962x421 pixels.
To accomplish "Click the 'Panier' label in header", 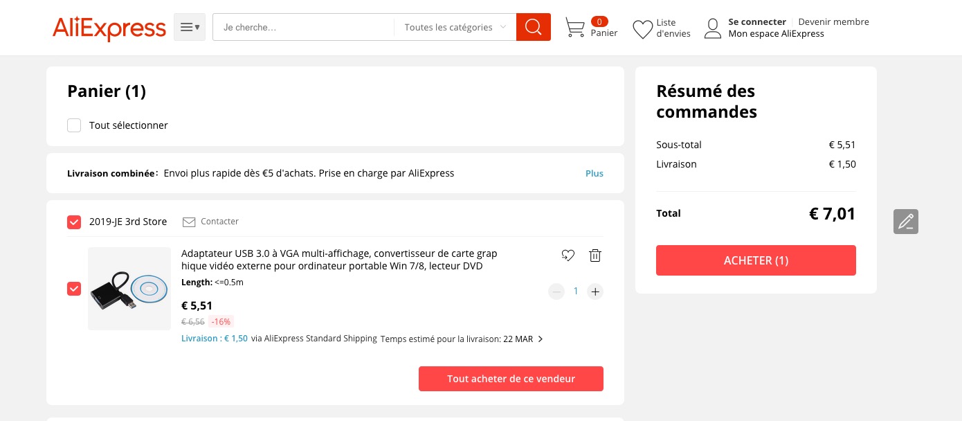I will point(604,33).
